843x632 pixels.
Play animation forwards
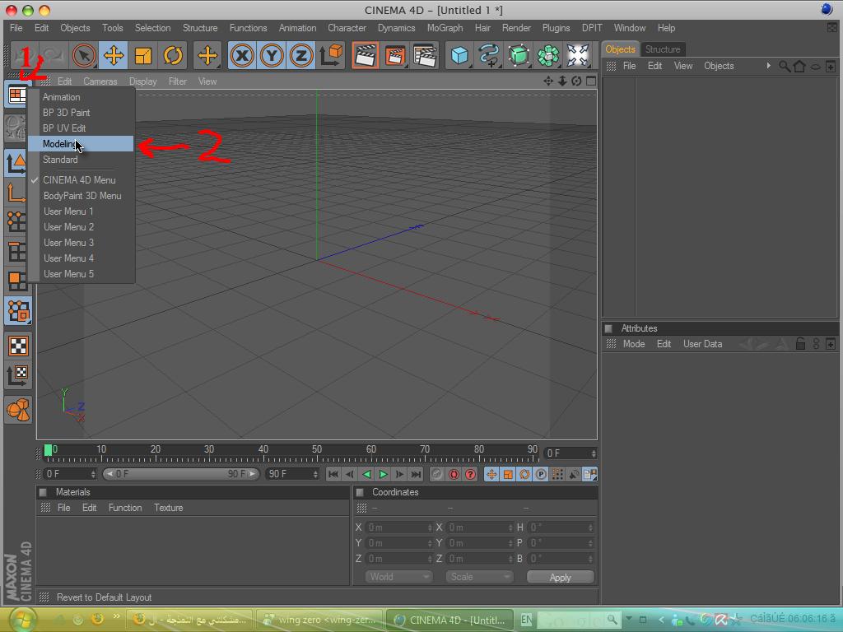[x=383, y=474]
